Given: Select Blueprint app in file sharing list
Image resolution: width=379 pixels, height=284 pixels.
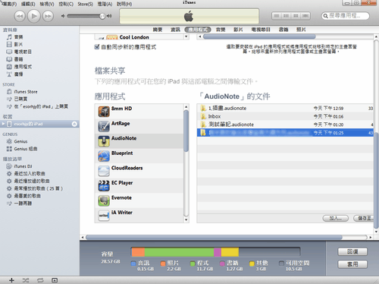Looking at the screenshot, I should (139, 156).
